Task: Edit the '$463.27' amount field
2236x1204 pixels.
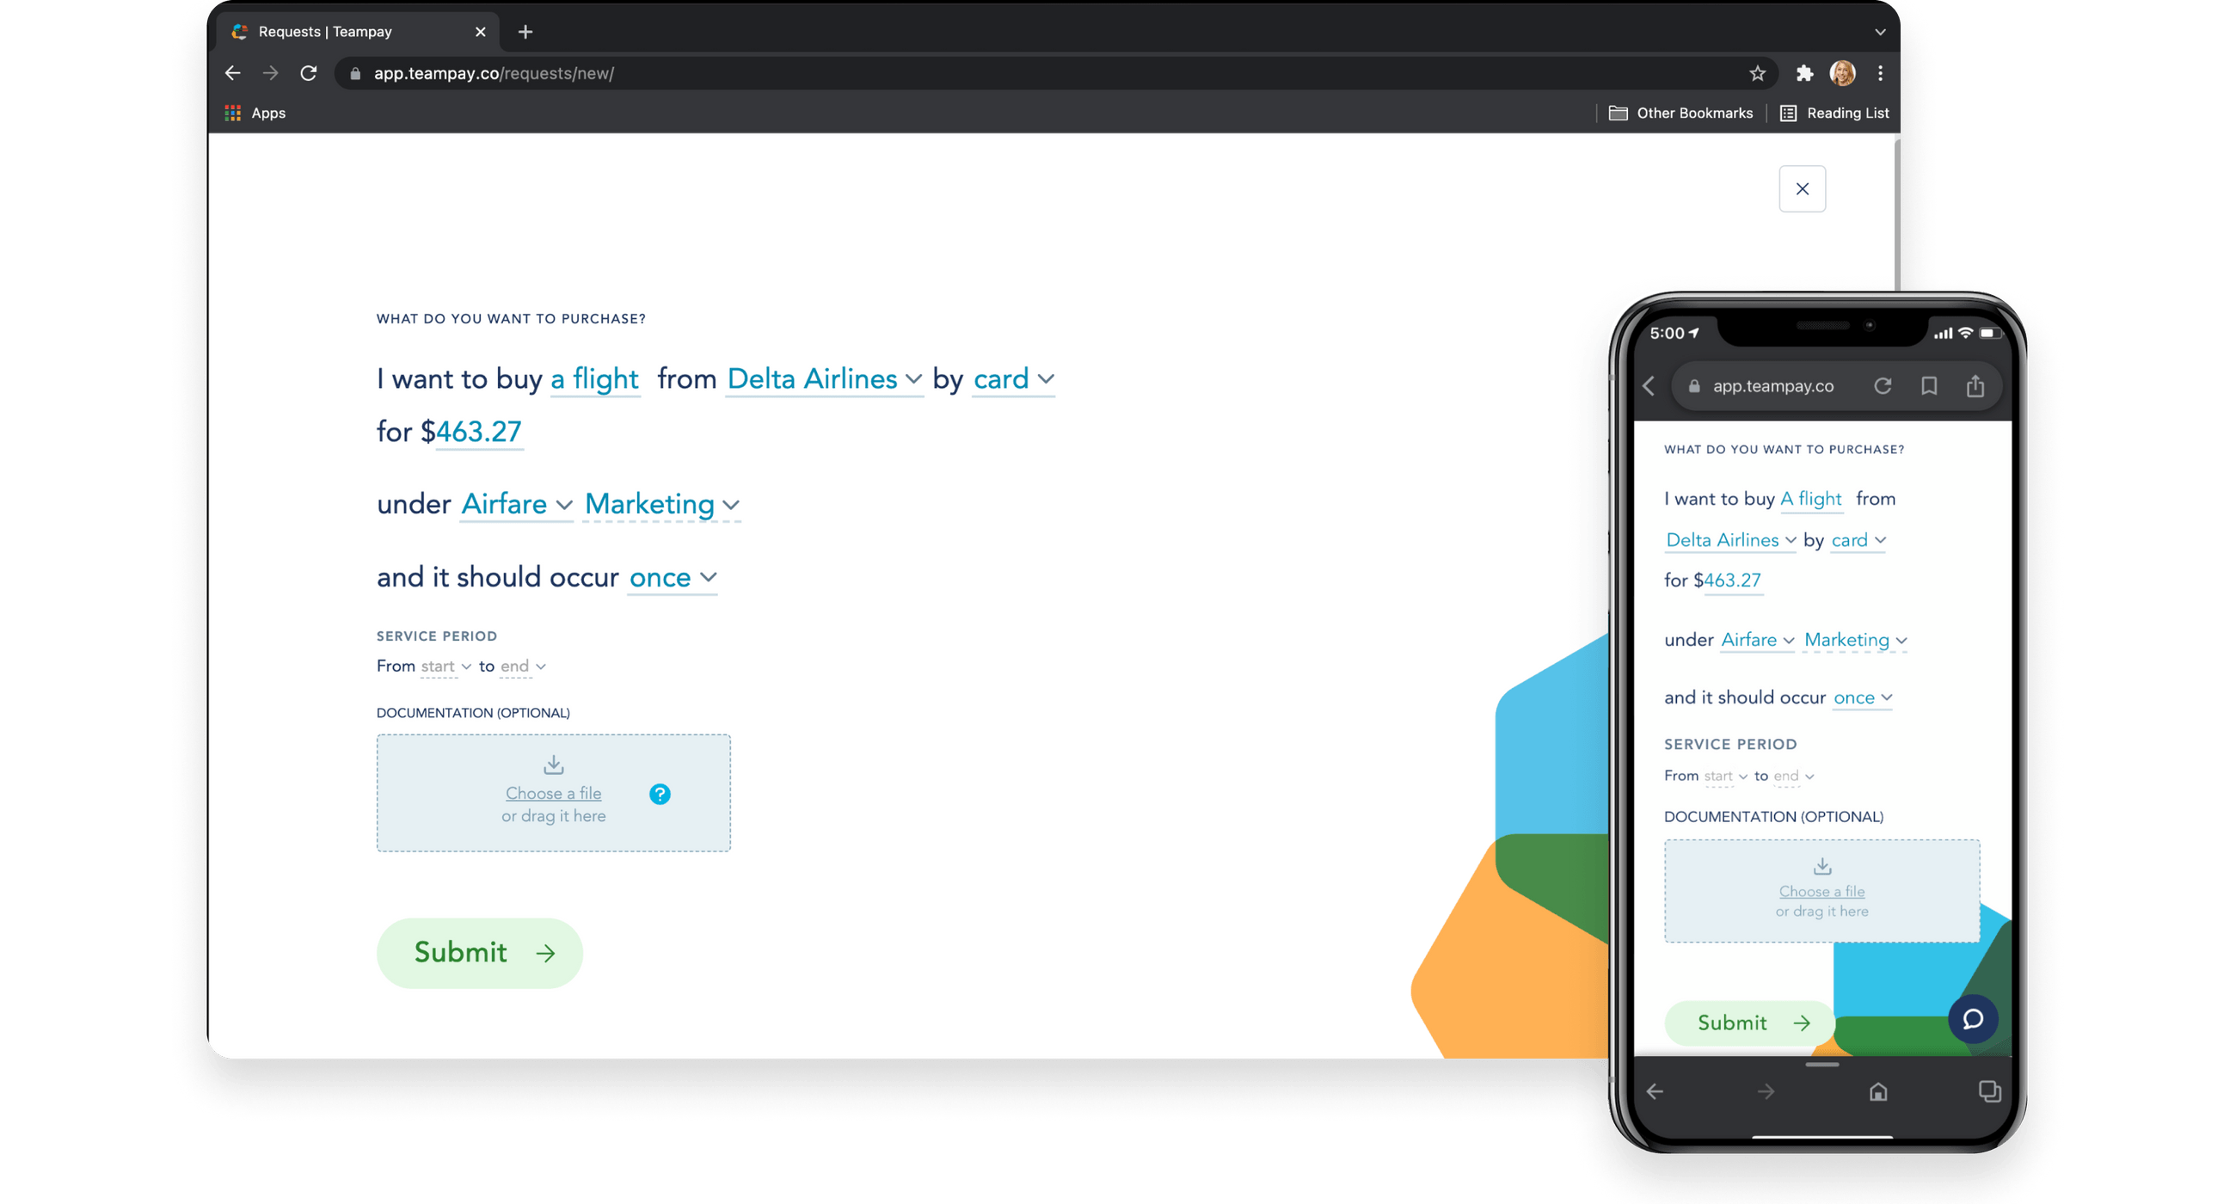Action: pos(476,432)
